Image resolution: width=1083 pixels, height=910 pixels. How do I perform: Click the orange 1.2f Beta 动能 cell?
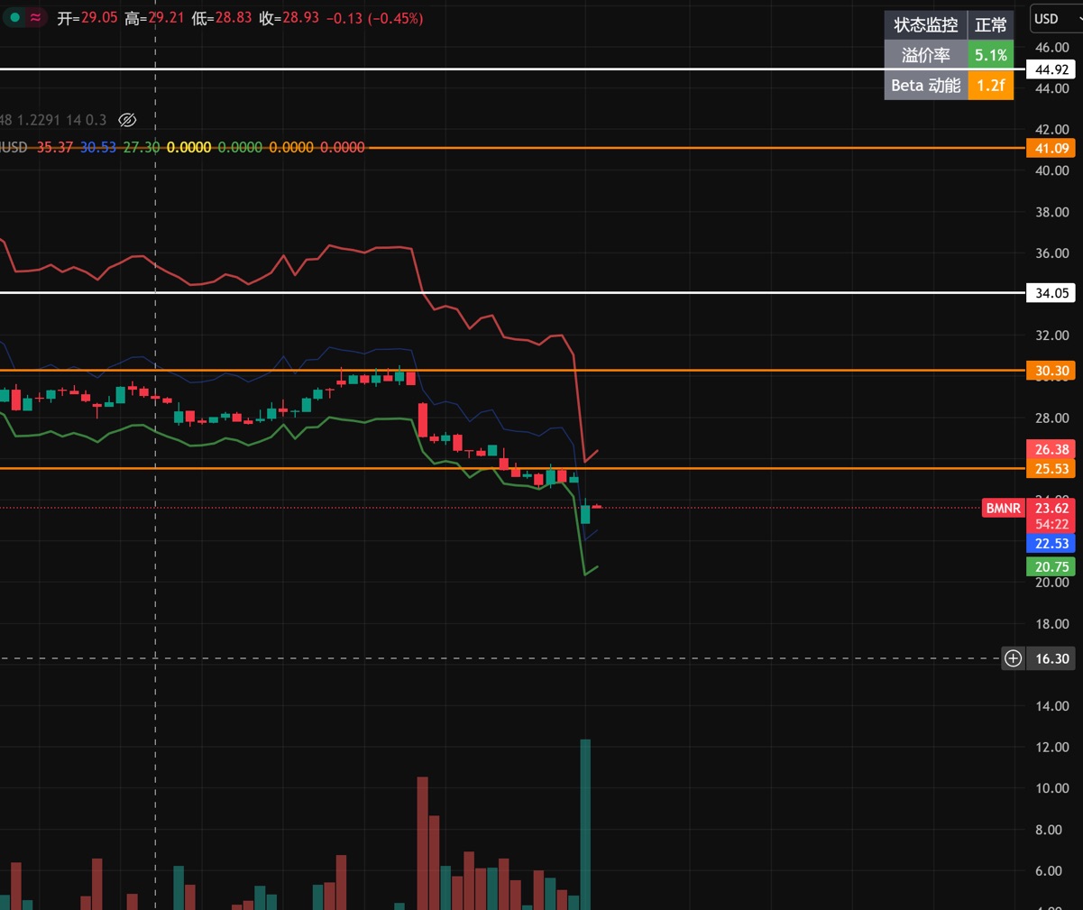pos(991,85)
